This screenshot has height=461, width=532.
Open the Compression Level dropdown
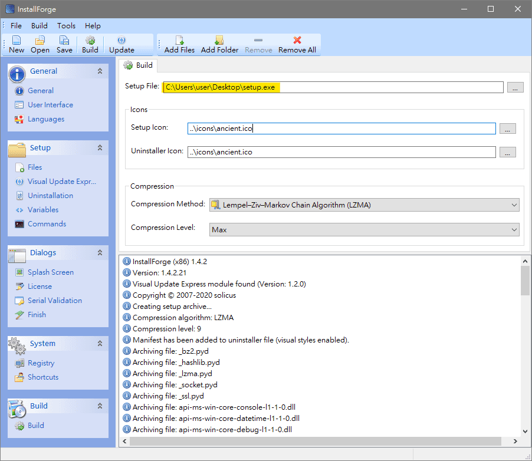(x=364, y=230)
